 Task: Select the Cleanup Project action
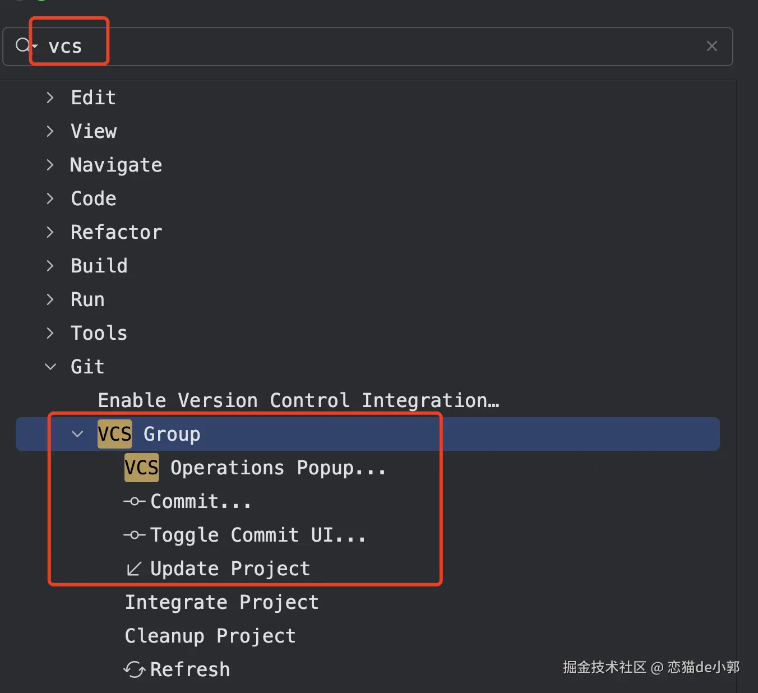[210, 636]
